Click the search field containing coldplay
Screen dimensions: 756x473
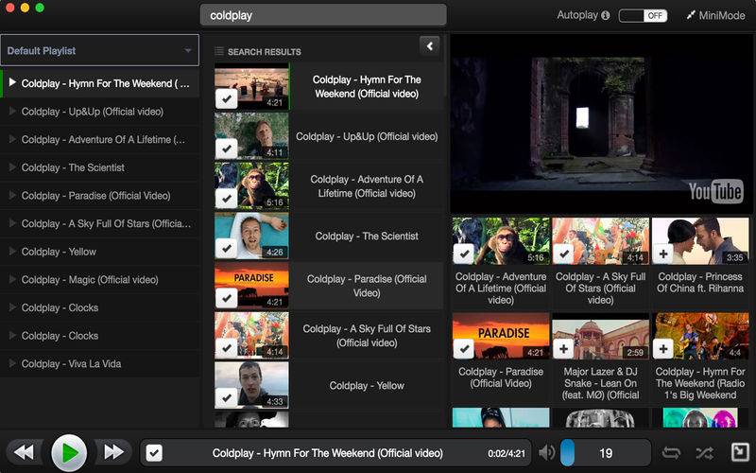[x=323, y=15]
